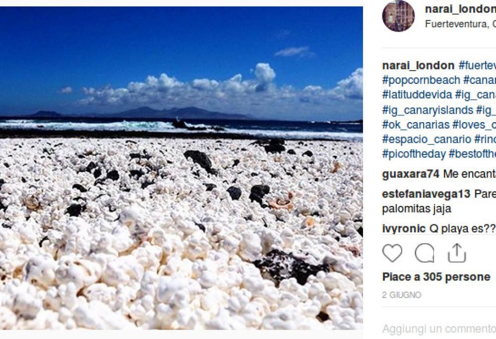The height and width of the screenshot is (339, 496).
Task: Open the #ok_canarias hashtag
Action: click(x=416, y=125)
